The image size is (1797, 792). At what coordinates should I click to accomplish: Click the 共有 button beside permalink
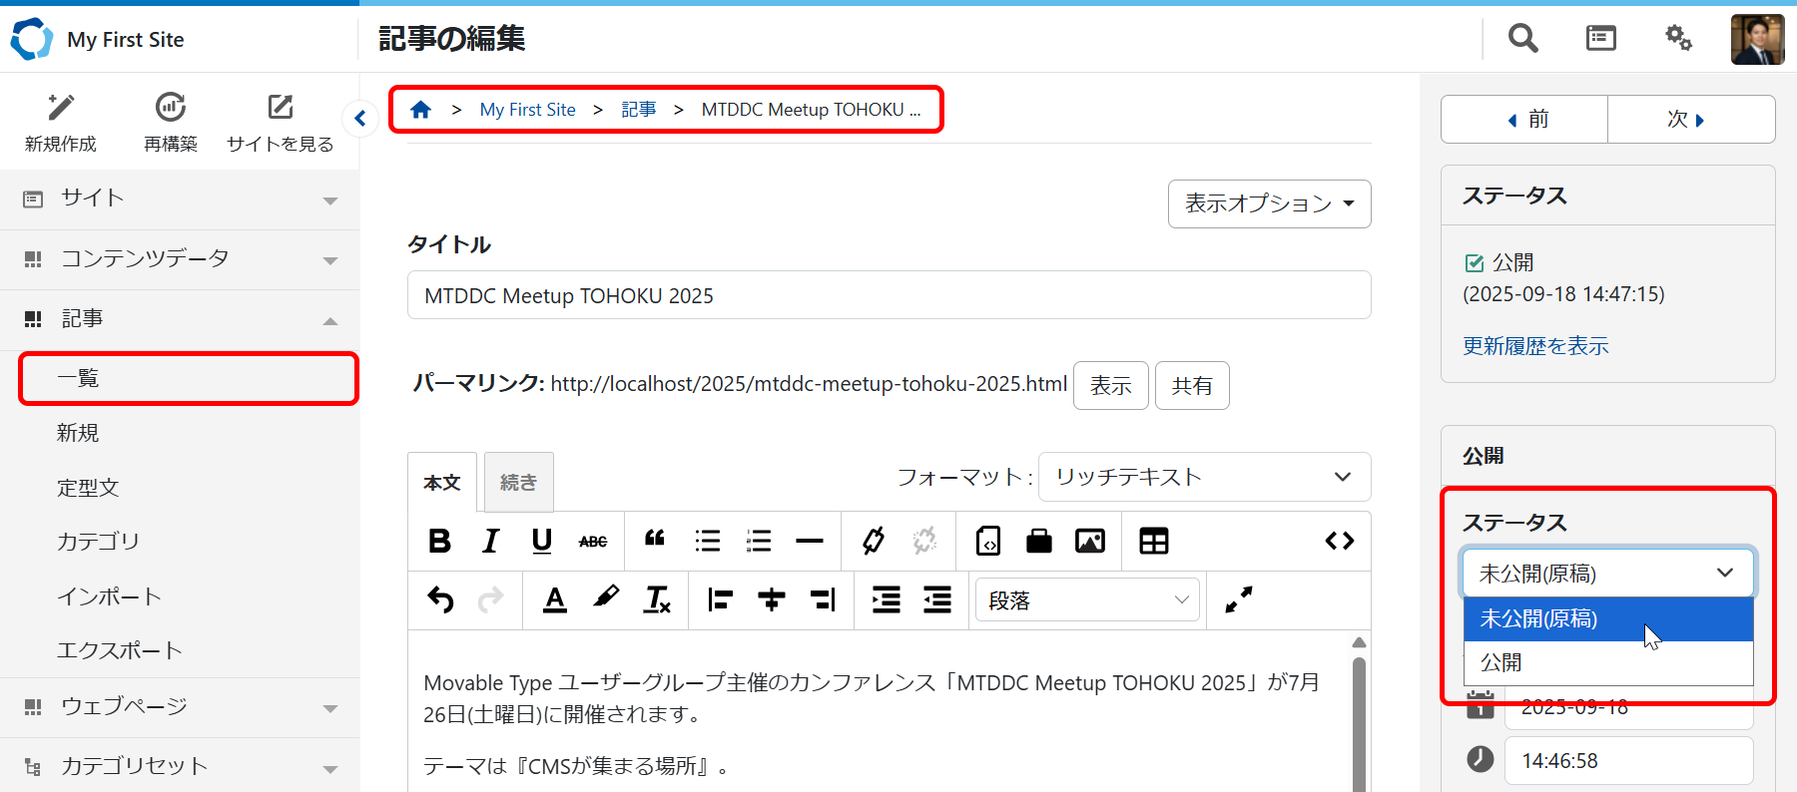(x=1192, y=386)
